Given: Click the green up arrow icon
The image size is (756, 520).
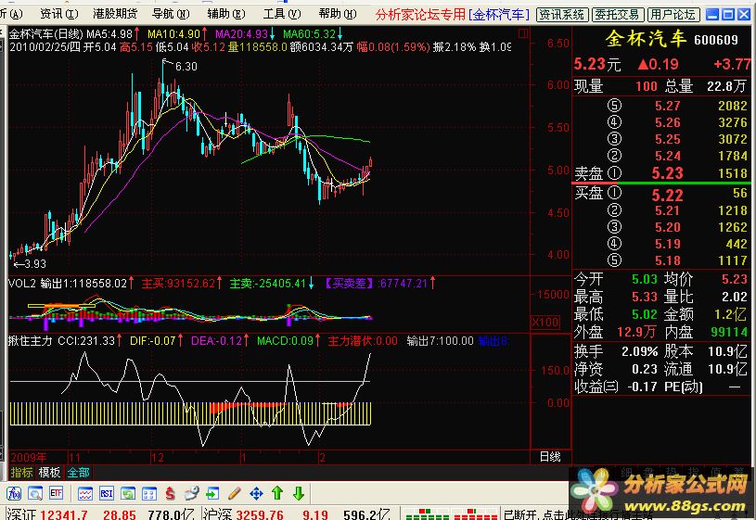Looking at the screenshot, I should click(x=277, y=493).
